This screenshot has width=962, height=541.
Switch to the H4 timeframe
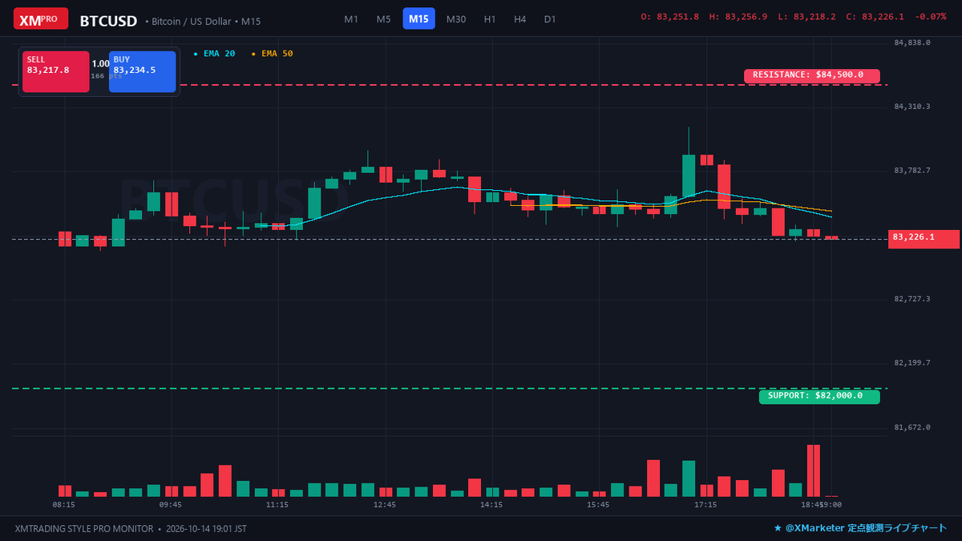520,19
